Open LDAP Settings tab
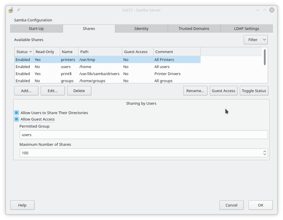 (247, 28)
